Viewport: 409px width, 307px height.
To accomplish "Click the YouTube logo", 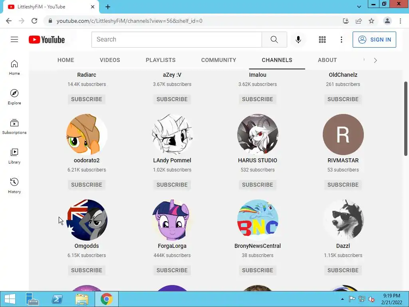I will [x=47, y=40].
